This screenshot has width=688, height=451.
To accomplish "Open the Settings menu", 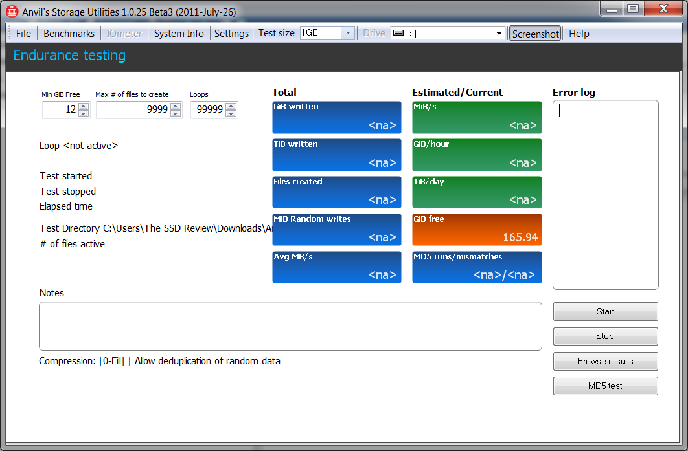I will (231, 34).
